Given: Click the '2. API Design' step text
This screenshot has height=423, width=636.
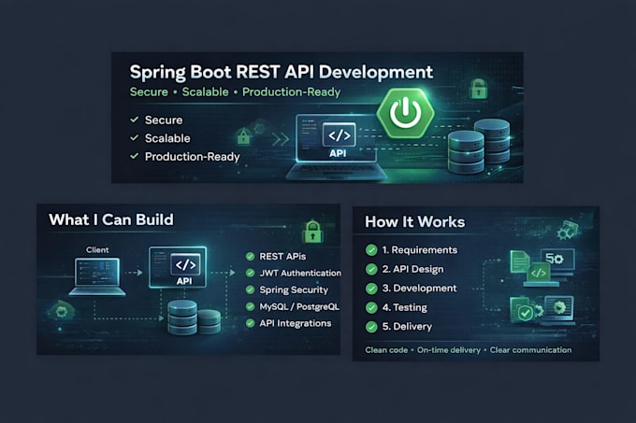Looking at the screenshot, I should coord(412,269).
